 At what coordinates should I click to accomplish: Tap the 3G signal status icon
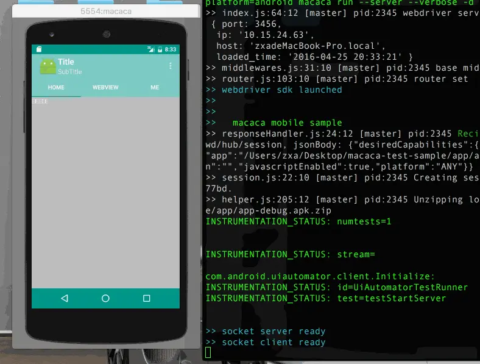151,49
